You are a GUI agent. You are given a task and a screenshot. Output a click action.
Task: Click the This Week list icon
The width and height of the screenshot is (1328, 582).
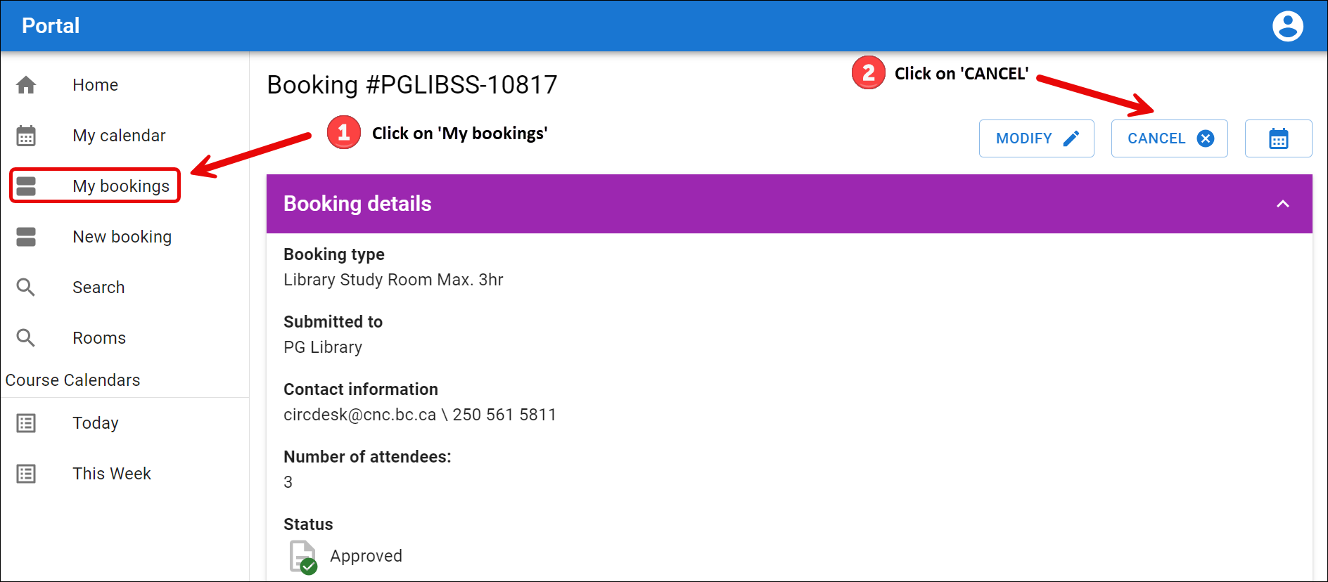pyautogui.click(x=26, y=474)
